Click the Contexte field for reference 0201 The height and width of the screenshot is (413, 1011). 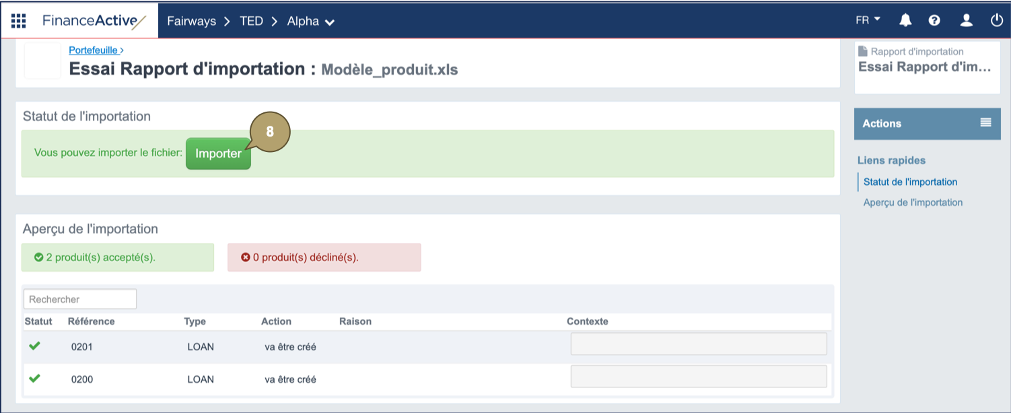click(x=698, y=344)
